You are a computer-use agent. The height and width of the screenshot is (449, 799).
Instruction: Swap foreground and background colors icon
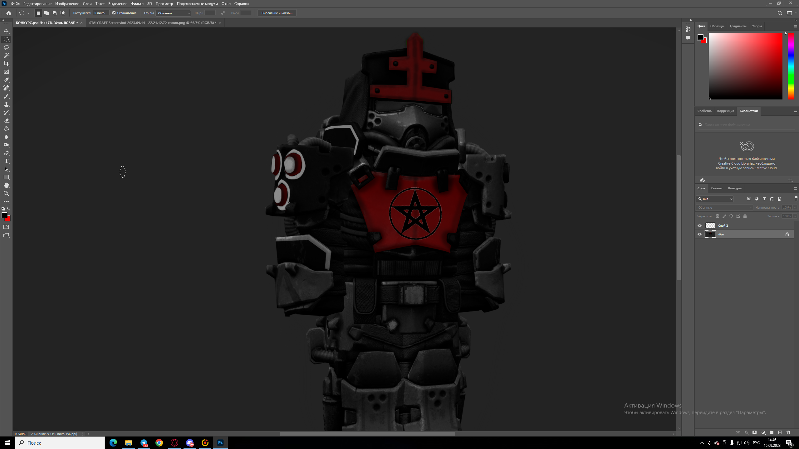(x=9, y=209)
